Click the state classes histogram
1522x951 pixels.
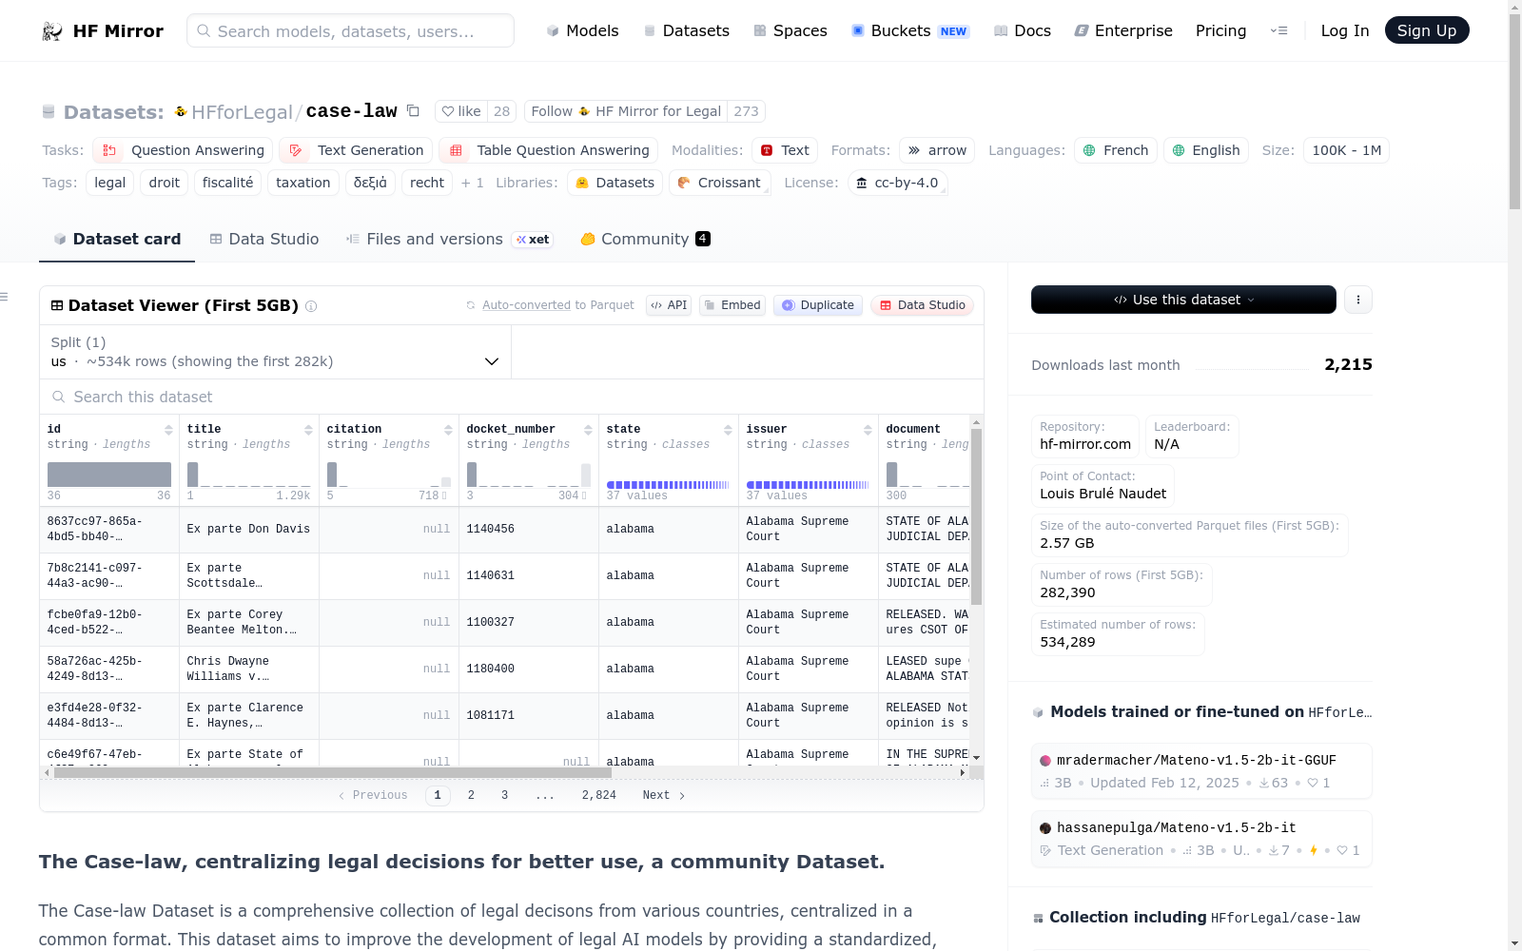(x=668, y=485)
